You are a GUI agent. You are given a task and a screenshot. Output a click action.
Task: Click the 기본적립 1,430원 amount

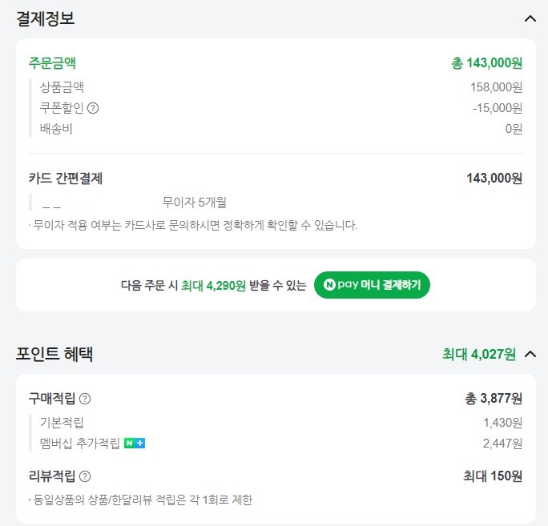pyautogui.click(x=502, y=423)
